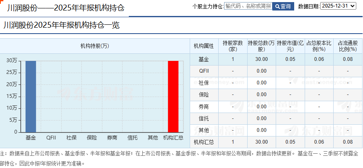Click 0.08 in the 机构汇总 row
363x168 pixels.
coord(348,142)
